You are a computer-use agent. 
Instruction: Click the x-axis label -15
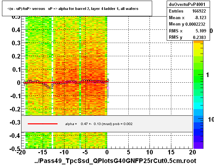[43, 152]
